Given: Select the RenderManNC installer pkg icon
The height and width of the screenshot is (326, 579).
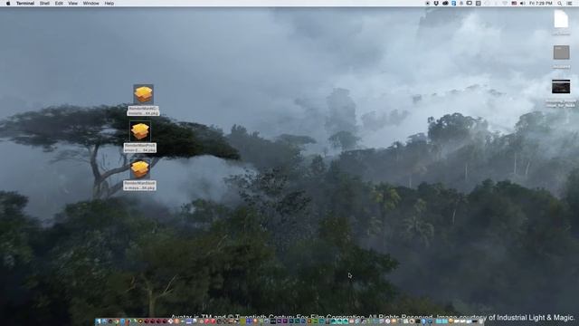Looking at the screenshot, I should pyautogui.click(x=143, y=94).
